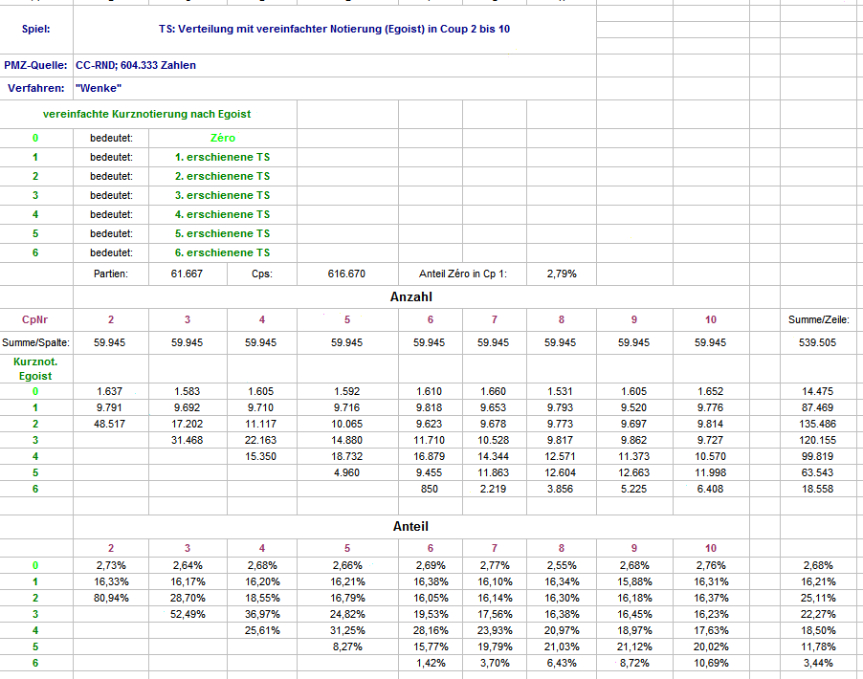This screenshot has width=863, height=679.
Task: Select the count cell '1.583'
Action: 188,391
